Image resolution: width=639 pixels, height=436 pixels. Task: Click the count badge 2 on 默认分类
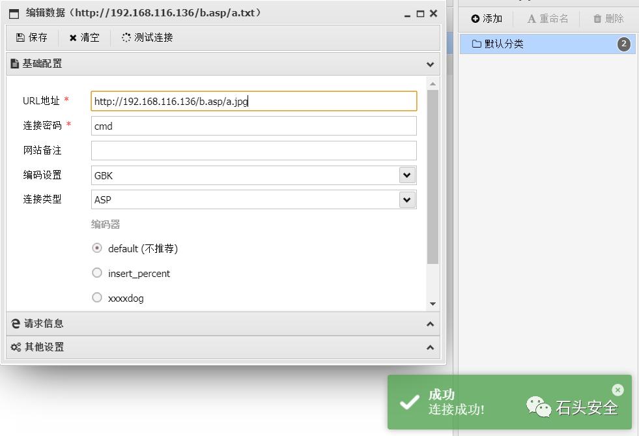(x=623, y=44)
